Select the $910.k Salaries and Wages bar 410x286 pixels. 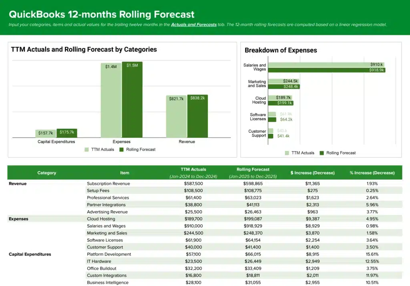326,64
